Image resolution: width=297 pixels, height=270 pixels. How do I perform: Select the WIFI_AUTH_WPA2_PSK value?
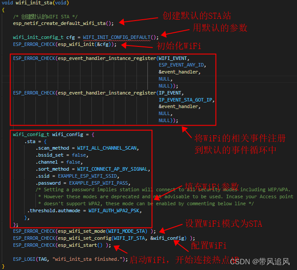tap(114, 210)
